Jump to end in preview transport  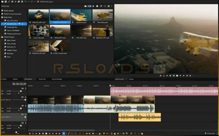(x=184, y=76)
